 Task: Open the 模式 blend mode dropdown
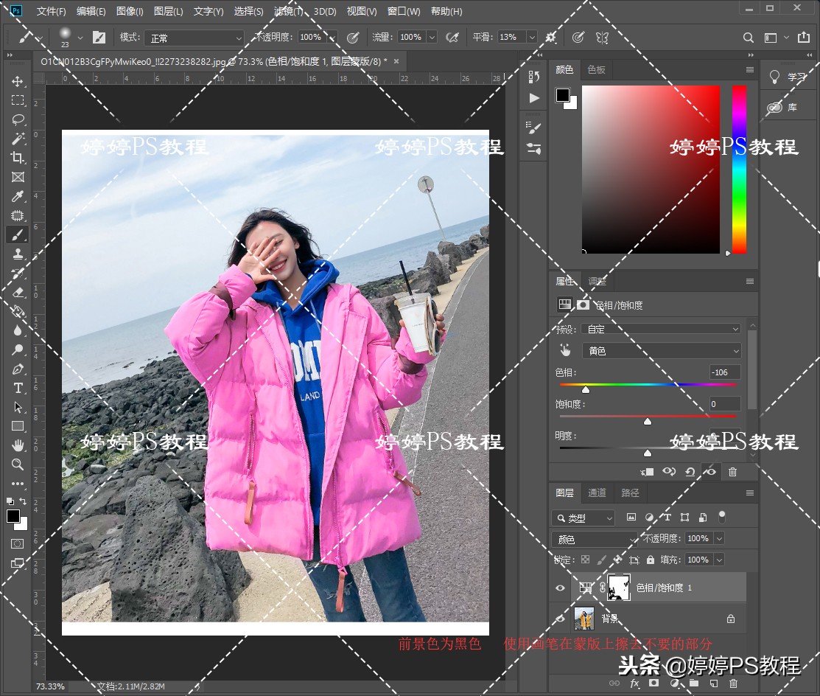[x=194, y=38]
